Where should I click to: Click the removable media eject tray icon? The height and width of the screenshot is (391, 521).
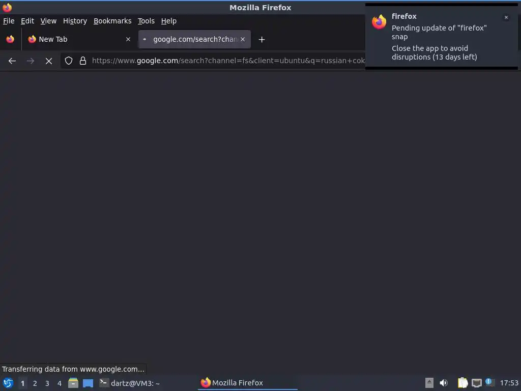[429, 383]
